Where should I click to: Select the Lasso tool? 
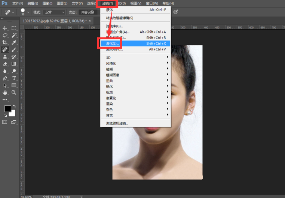[5, 35]
